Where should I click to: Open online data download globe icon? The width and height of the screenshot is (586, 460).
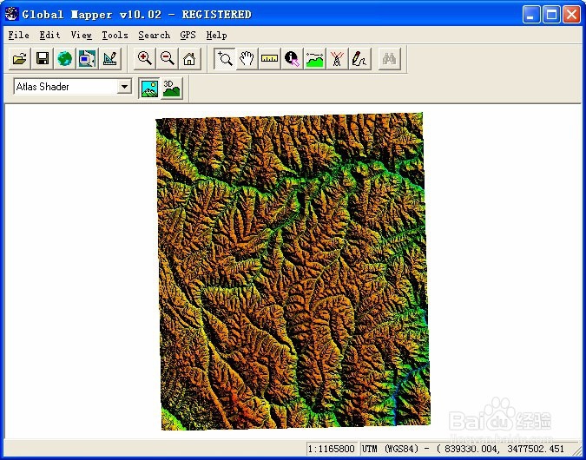pos(64,59)
